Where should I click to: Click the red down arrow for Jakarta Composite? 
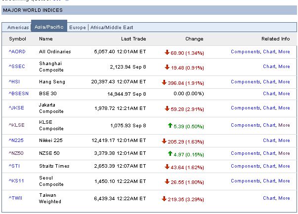click(x=167, y=108)
